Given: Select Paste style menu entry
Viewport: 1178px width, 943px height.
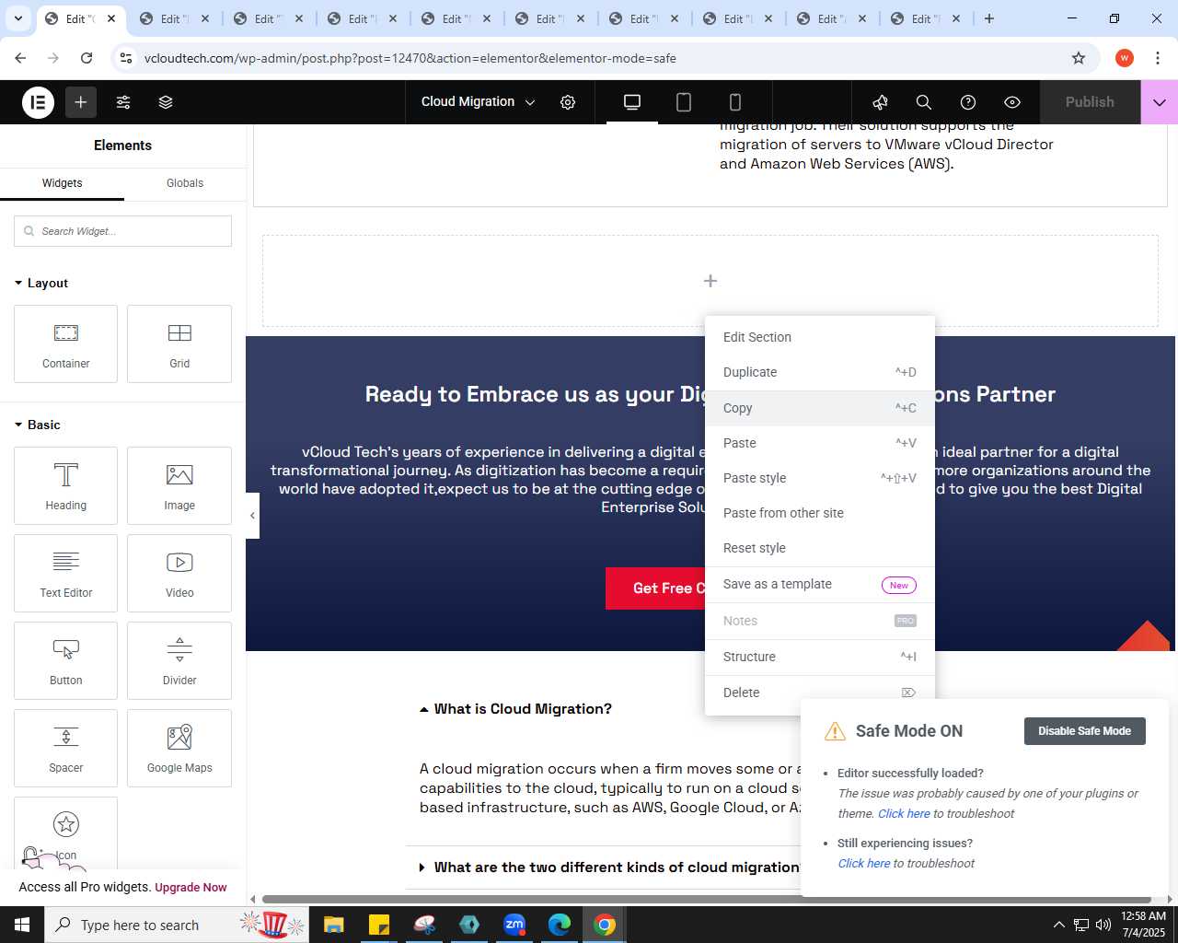Looking at the screenshot, I should click(x=820, y=478).
